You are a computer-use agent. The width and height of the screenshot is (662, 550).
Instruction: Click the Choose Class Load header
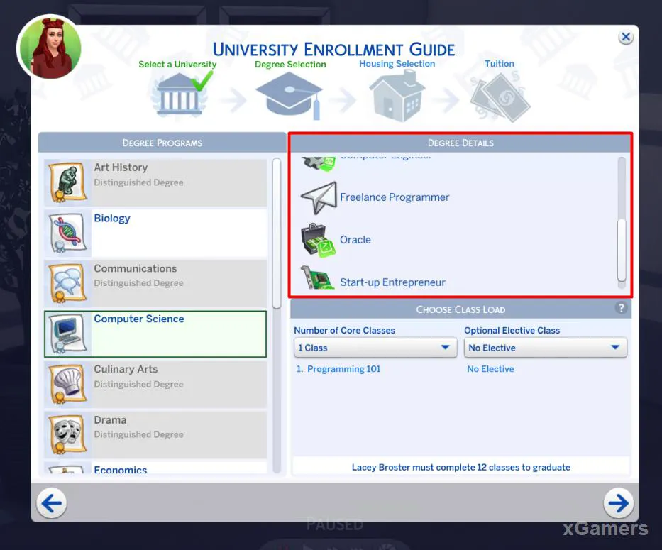(x=460, y=309)
